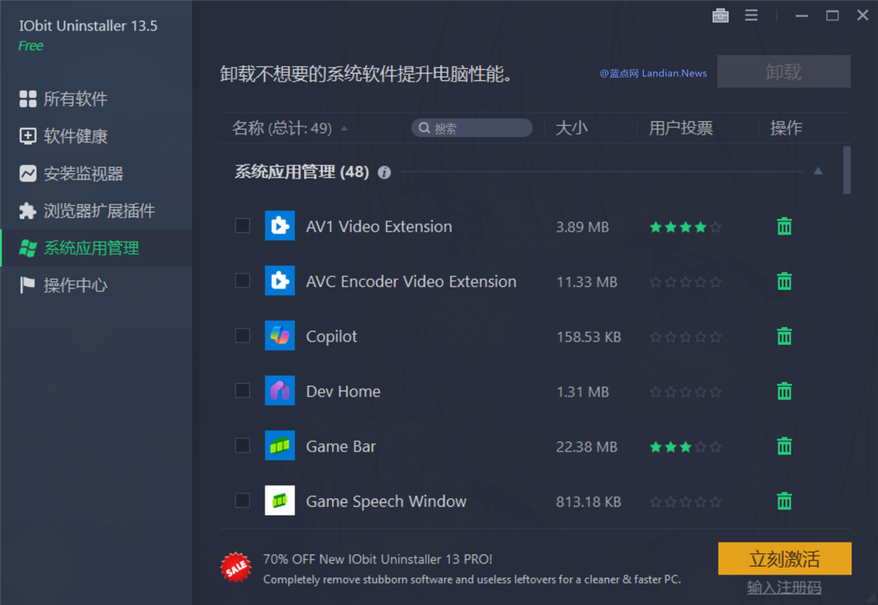Click trash icon for Game Bar
Image resolution: width=878 pixels, height=605 pixels.
[x=784, y=446]
